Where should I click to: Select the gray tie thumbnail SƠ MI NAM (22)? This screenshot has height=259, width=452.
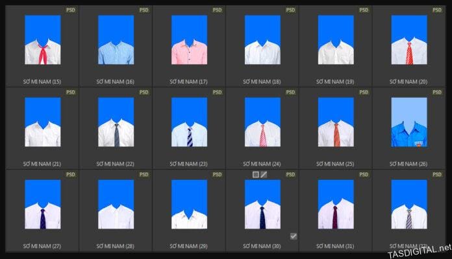[x=116, y=122]
